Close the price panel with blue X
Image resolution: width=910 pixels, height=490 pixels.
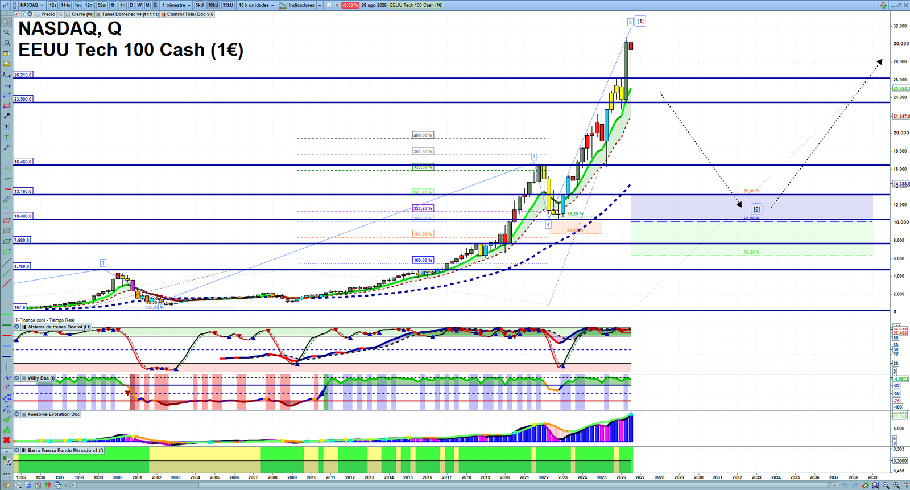click(30, 14)
